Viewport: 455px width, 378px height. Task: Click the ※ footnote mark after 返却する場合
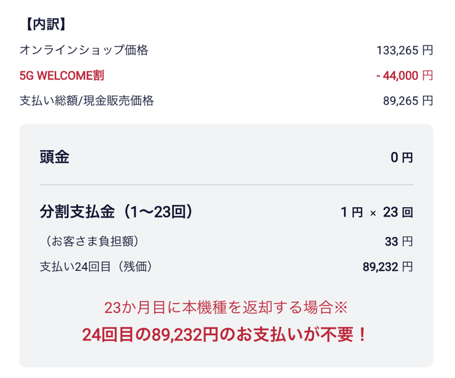click(340, 308)
